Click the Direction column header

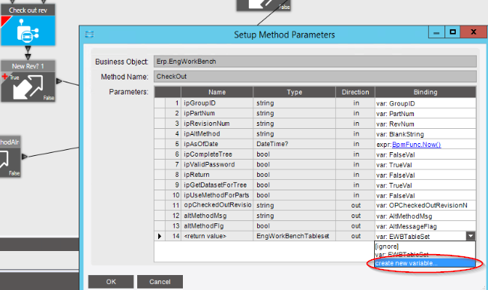355,92
